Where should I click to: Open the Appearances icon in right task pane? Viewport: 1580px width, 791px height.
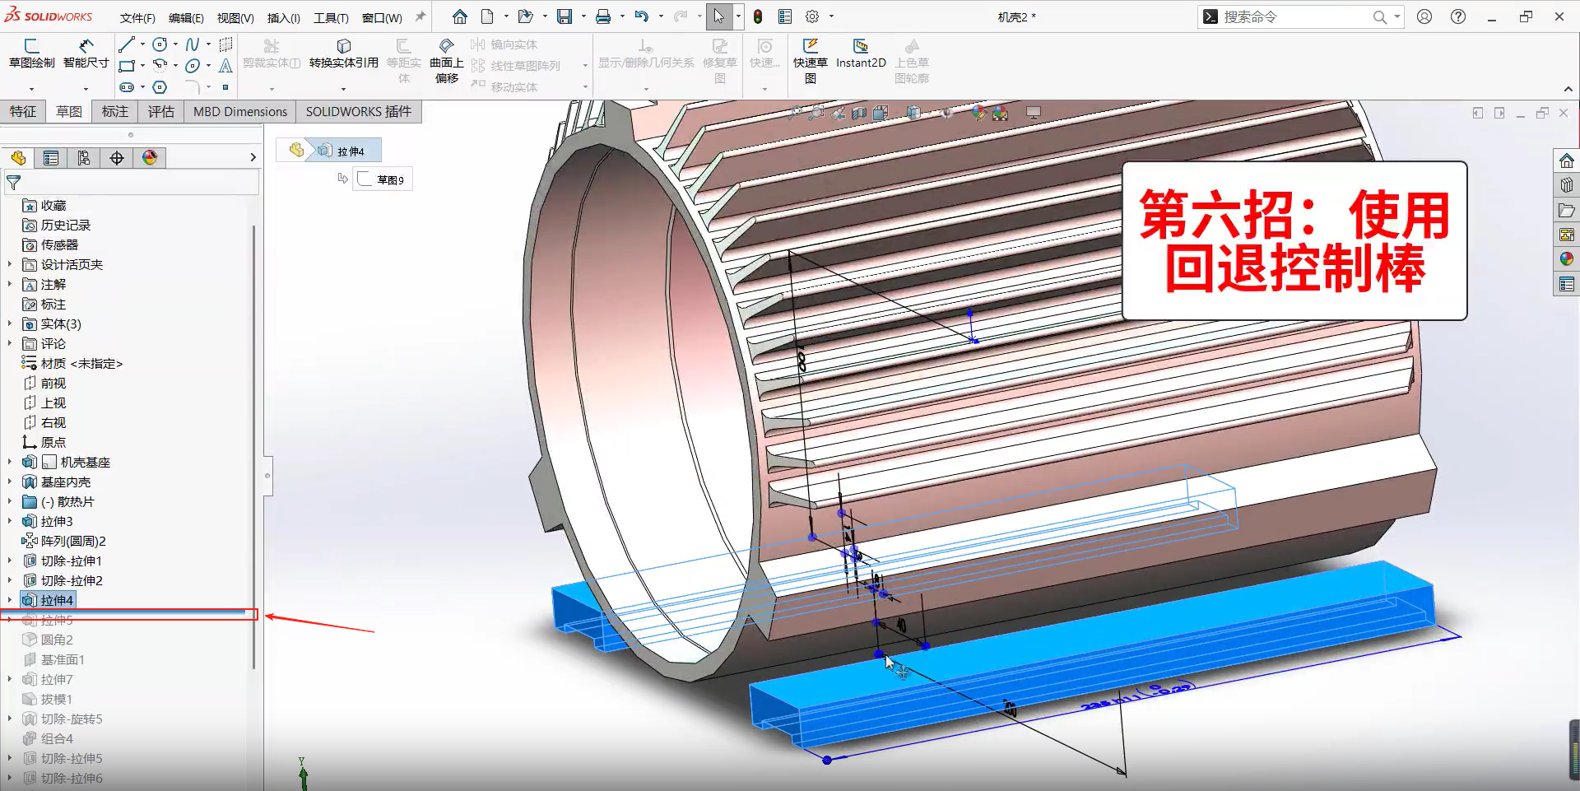[x=1566, y=259]
